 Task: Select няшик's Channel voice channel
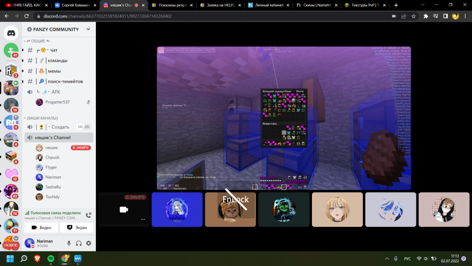click(59, 137)
